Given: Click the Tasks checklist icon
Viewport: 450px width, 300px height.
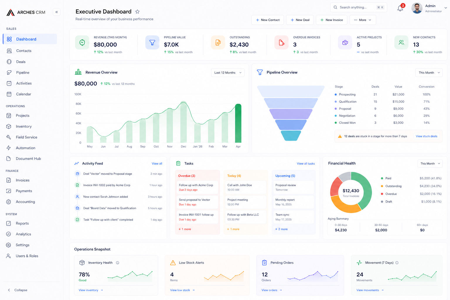Looking at the screenshot, I should point(178,163).
